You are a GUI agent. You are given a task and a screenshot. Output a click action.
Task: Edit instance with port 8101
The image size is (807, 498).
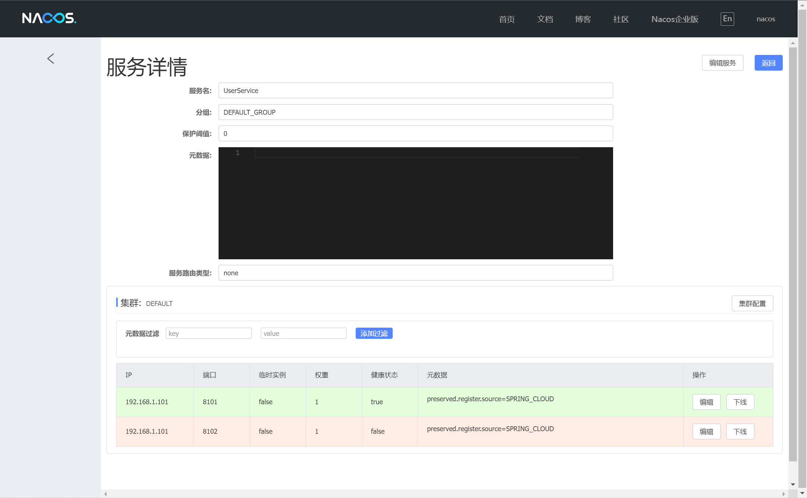coord(706,402)
